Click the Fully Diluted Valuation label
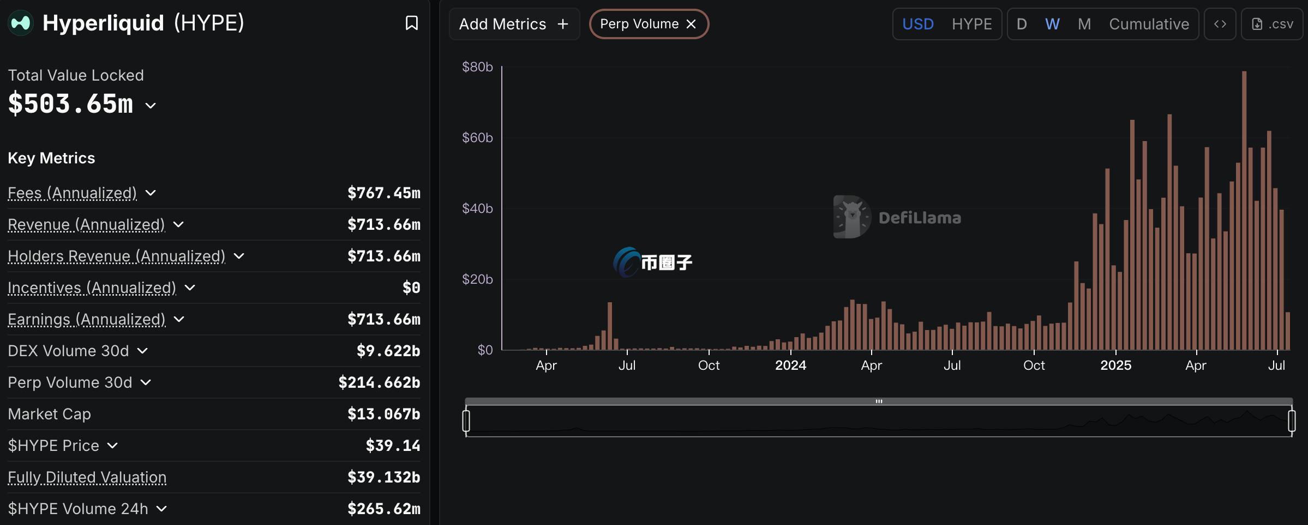Viewport: 1308px width, 525px height. pyautogui.click(x=87, y=477)
